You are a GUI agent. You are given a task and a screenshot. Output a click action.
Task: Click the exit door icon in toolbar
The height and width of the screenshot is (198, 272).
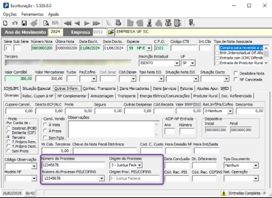[191, 23]
